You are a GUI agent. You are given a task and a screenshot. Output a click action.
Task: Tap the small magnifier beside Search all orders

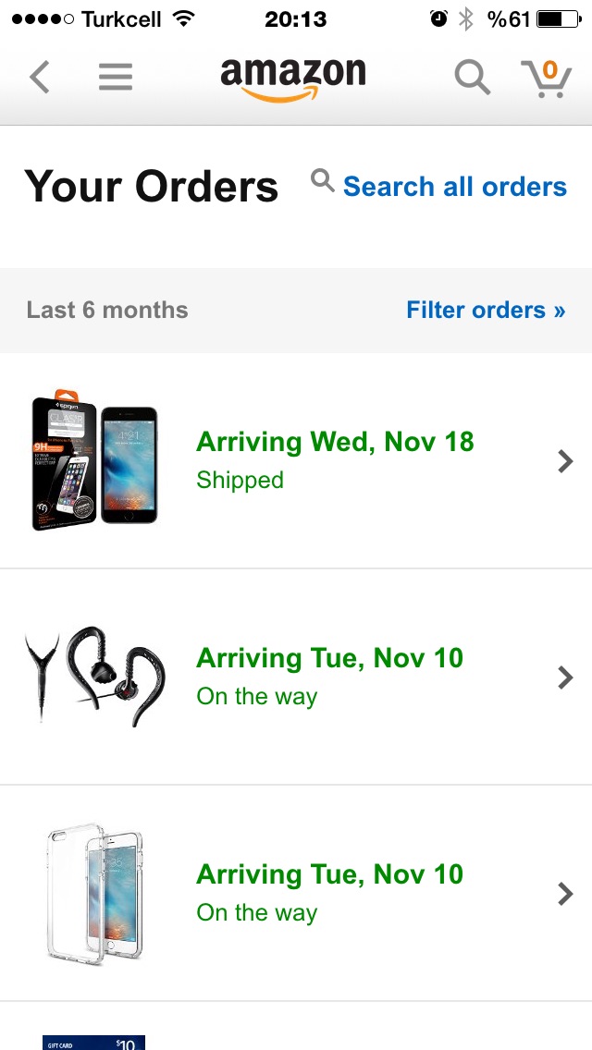[x=323, y=181]
